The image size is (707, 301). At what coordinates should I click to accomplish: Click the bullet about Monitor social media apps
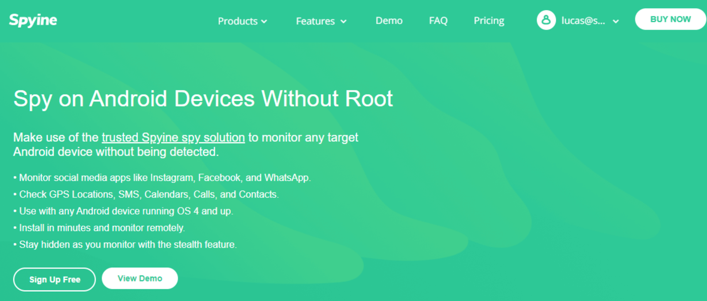(162, 178)
